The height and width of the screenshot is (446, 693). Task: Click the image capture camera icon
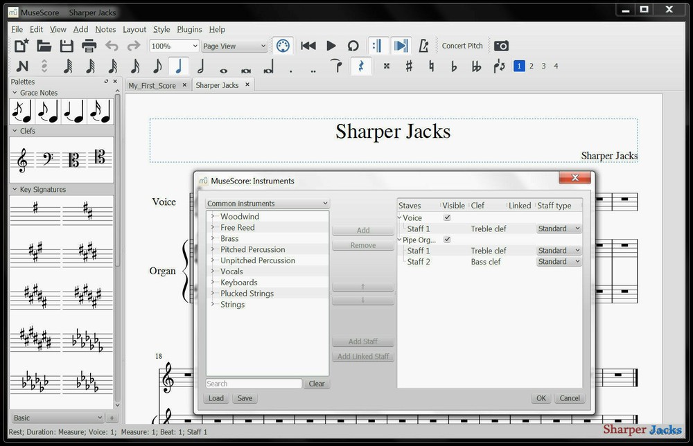coord(501,45)
